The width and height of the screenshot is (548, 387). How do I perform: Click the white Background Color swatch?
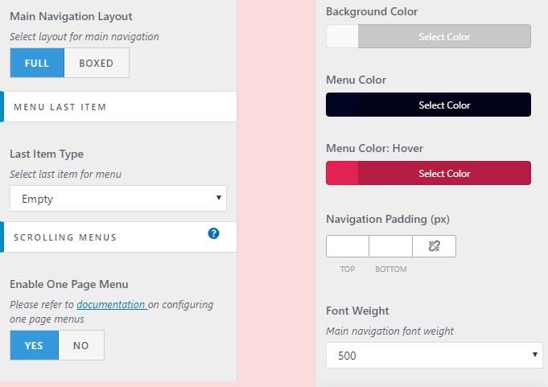tap(342, 37)
